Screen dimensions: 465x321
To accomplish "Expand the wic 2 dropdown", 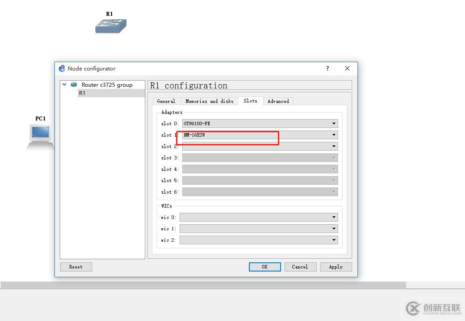I will (x=259, y=240).
